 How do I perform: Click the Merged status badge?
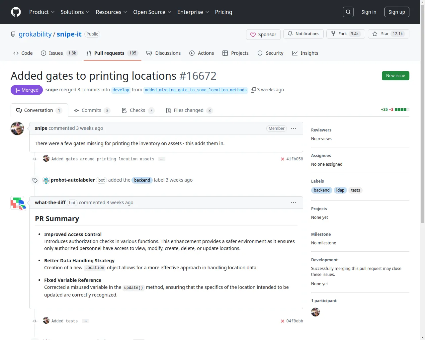pyautogui.click(x=27, y=90)
